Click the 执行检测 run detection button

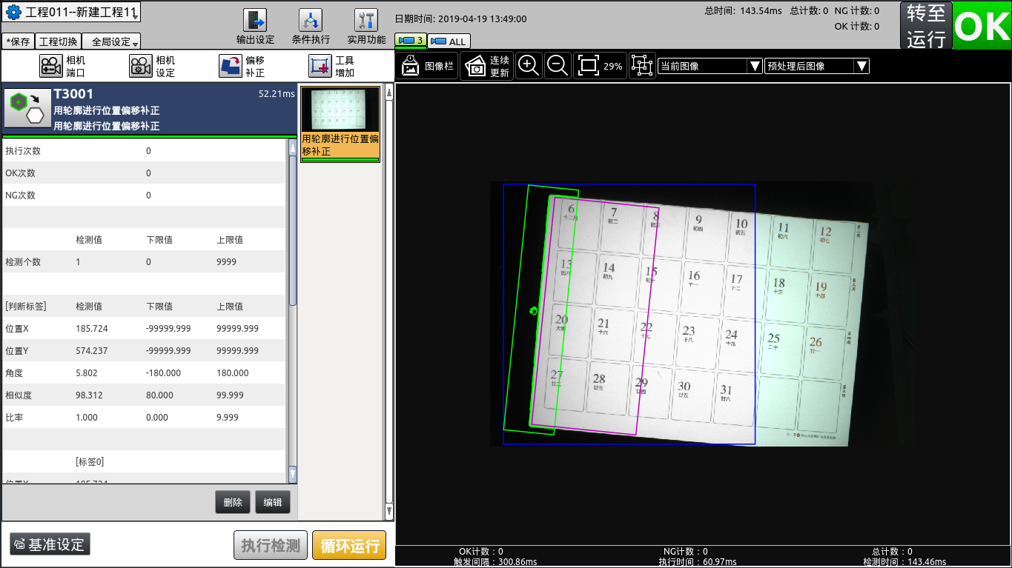(x=271, y=546)
